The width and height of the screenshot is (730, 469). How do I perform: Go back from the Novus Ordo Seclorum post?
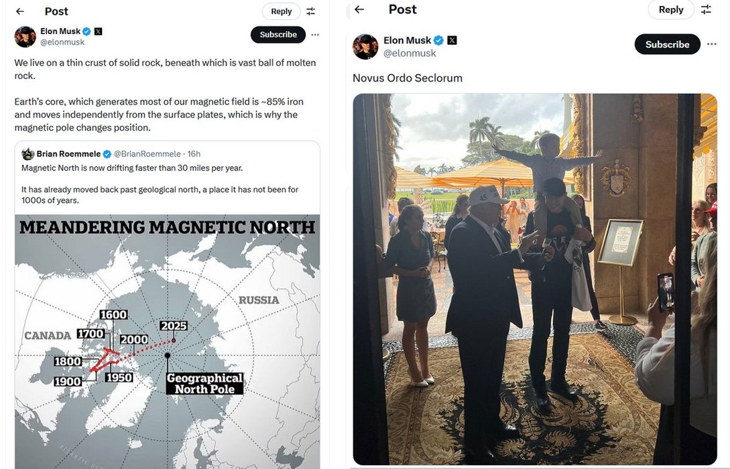tap(359, 9)
